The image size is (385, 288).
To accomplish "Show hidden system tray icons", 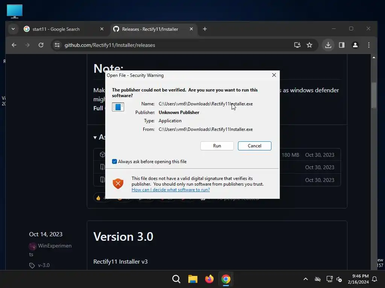I will click(x=305, y=279).
